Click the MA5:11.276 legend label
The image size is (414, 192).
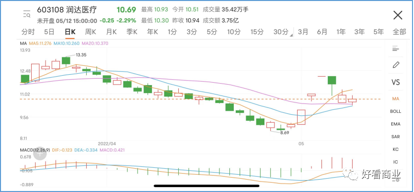[41, 43]
